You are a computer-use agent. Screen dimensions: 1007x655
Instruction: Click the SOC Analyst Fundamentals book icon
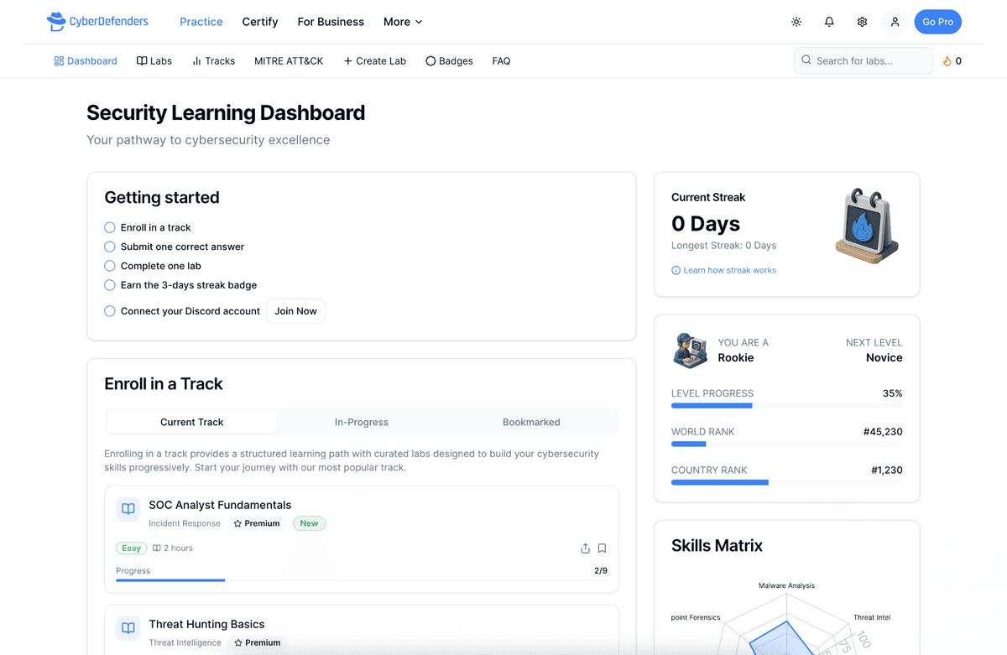128,509
